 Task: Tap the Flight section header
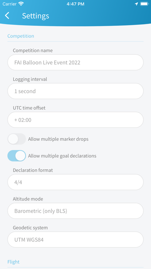click(13, 262)
